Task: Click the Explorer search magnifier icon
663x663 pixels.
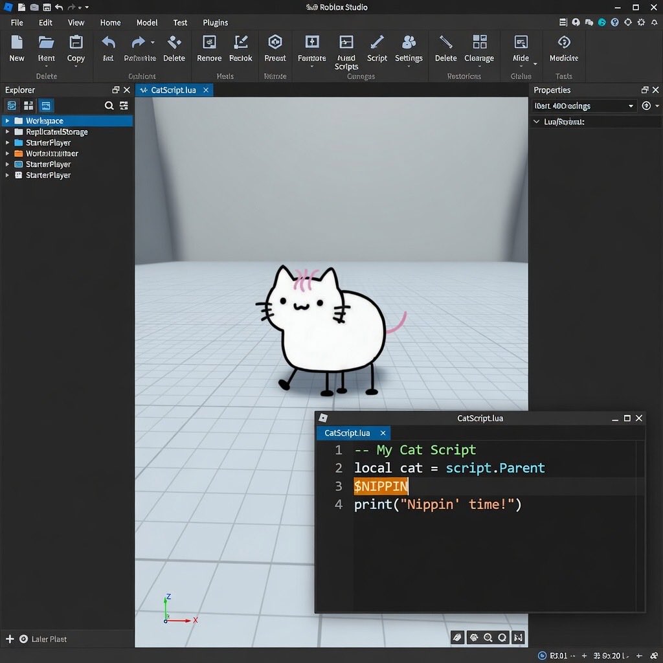Action: [109, 106]
